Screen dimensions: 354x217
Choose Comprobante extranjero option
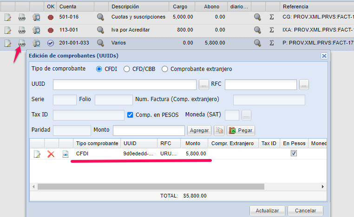point(164,69)
